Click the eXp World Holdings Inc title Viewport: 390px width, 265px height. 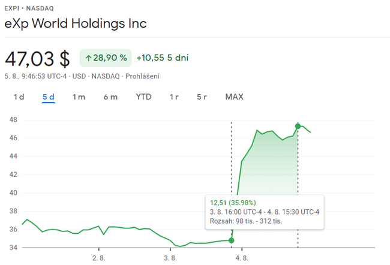point(76,24)
